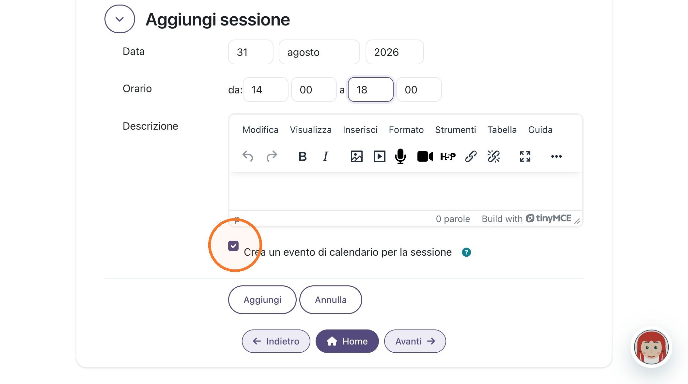Show more toolbar buttons via ellipsis
Viewport: 688px width, 384px height.
point(556,156)
